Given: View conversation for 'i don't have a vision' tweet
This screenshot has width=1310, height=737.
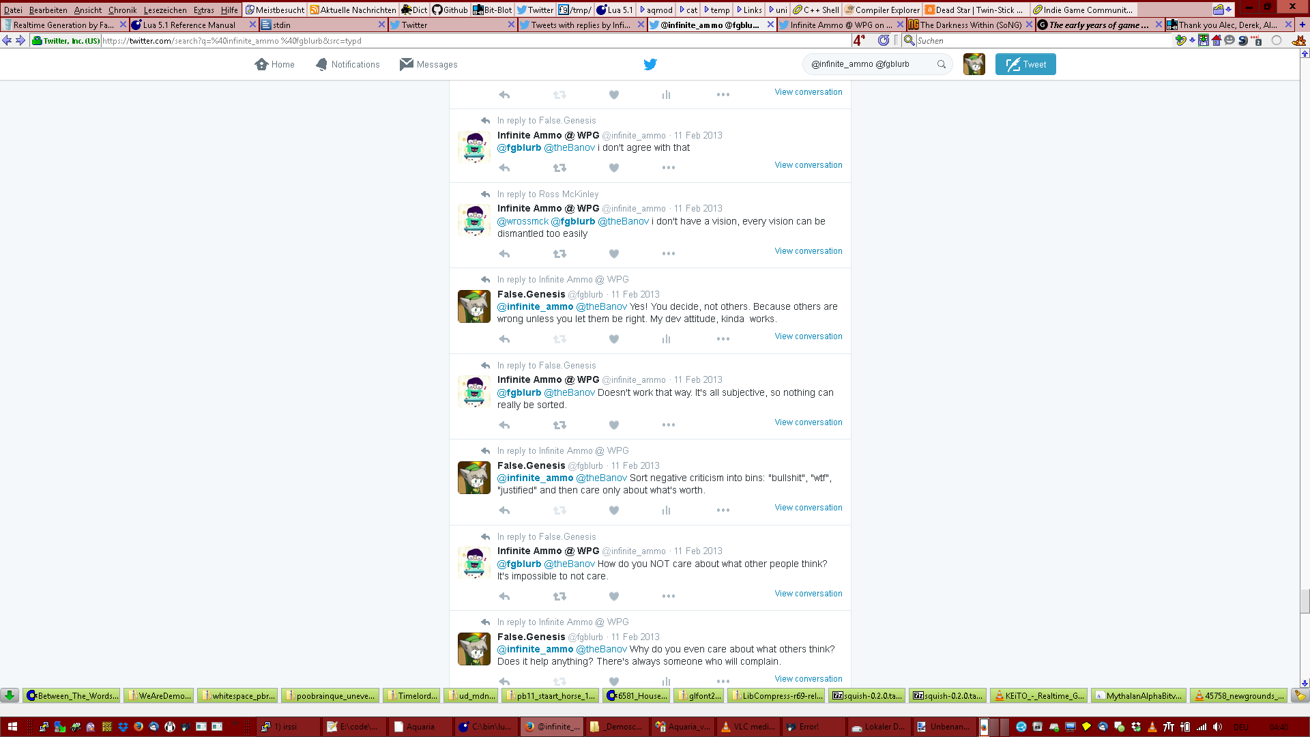Looking at the screenshot, I should point(808,251).
